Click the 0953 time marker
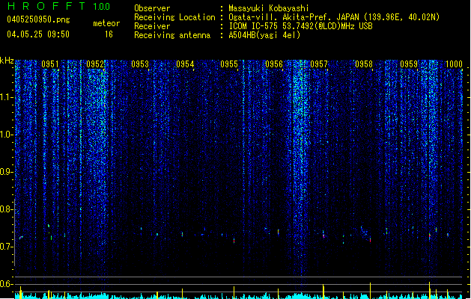Screen dimensions: 471x299 coord(140,64)
